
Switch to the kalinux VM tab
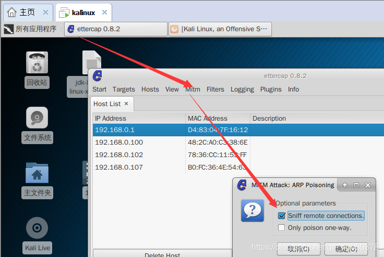pos(83,12)
